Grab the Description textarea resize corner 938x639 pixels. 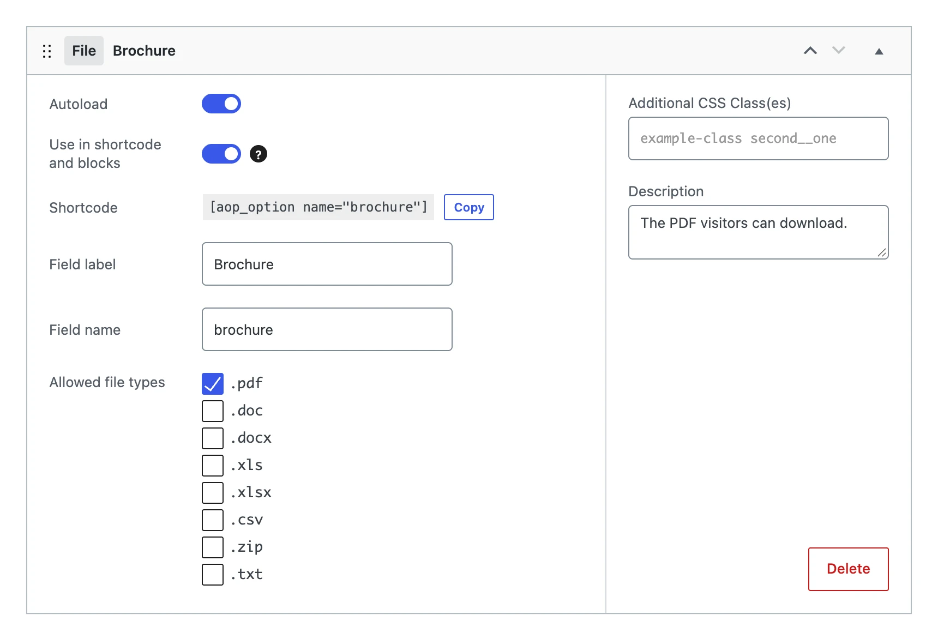tap(882, 253)
